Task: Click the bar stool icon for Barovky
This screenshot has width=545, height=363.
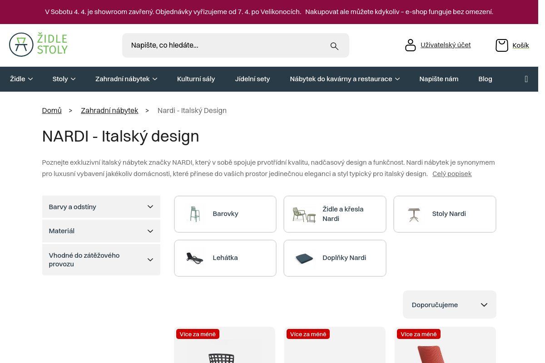Action: (195, 214)
